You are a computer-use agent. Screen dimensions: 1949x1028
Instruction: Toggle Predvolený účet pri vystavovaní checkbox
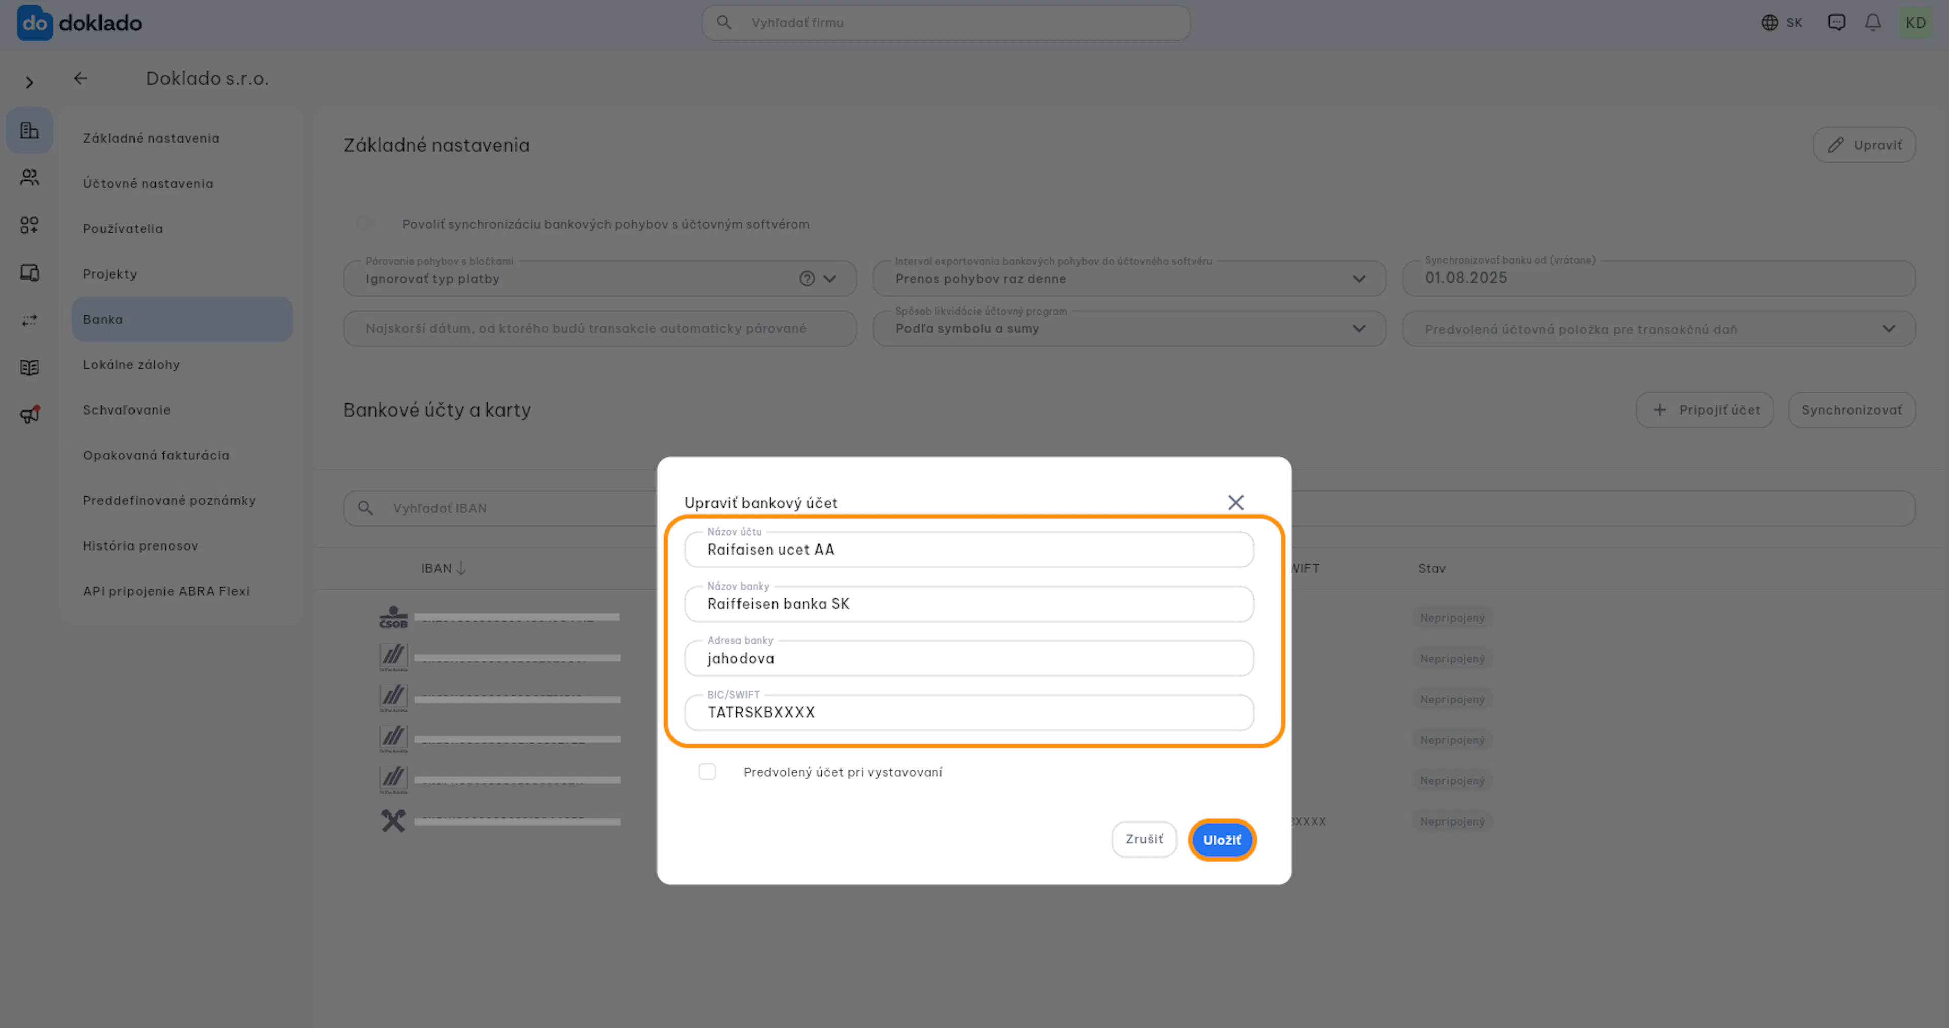pyautogui.click(x=707, y=772)
